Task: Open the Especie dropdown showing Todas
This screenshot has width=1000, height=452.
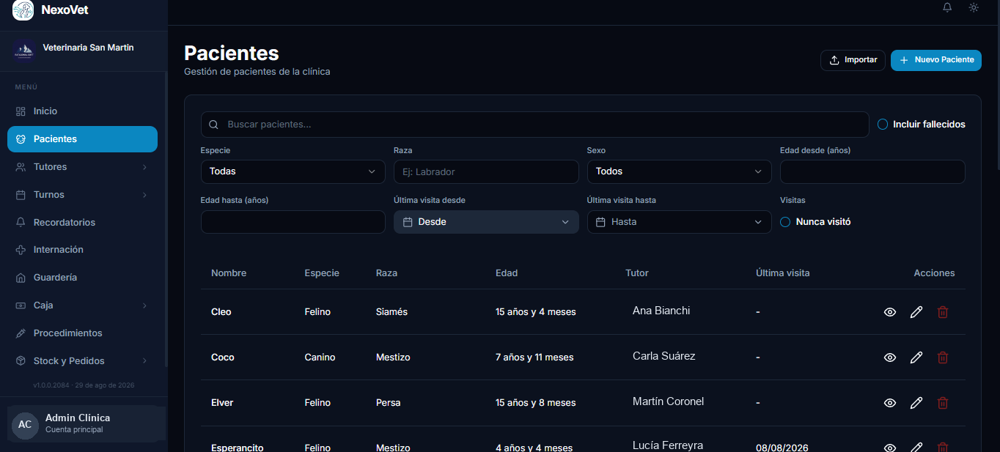Action: pyautogui.click(x=293, y=171)
